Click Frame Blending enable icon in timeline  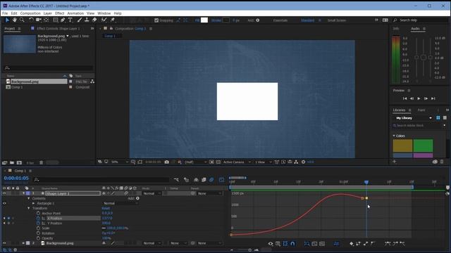click(x=204, y=180)
